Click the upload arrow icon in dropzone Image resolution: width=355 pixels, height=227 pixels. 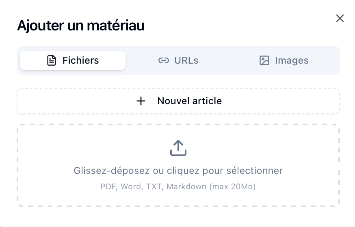178,148
